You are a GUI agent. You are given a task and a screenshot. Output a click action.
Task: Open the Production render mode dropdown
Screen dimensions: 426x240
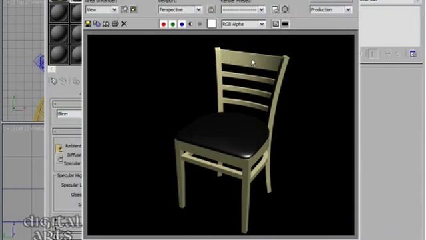(331, 9)
